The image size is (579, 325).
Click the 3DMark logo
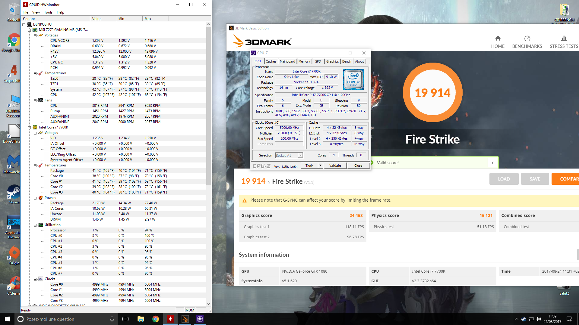point(261,42)
